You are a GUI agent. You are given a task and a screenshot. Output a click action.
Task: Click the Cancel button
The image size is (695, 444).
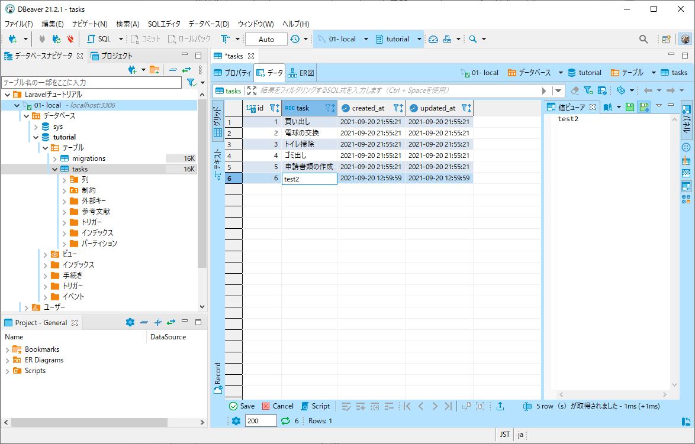278,406
